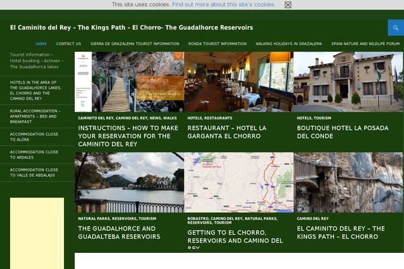Open Spain Nature and Wildlife Forum
The width and height of the screenshot is (404, 269).
coord(366,44)
